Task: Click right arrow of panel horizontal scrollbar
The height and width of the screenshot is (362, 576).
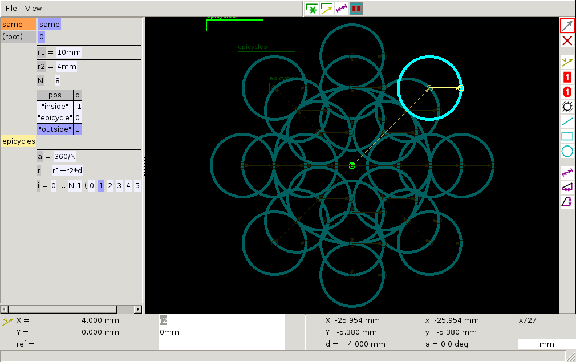Action: click(x=138, y=309)
